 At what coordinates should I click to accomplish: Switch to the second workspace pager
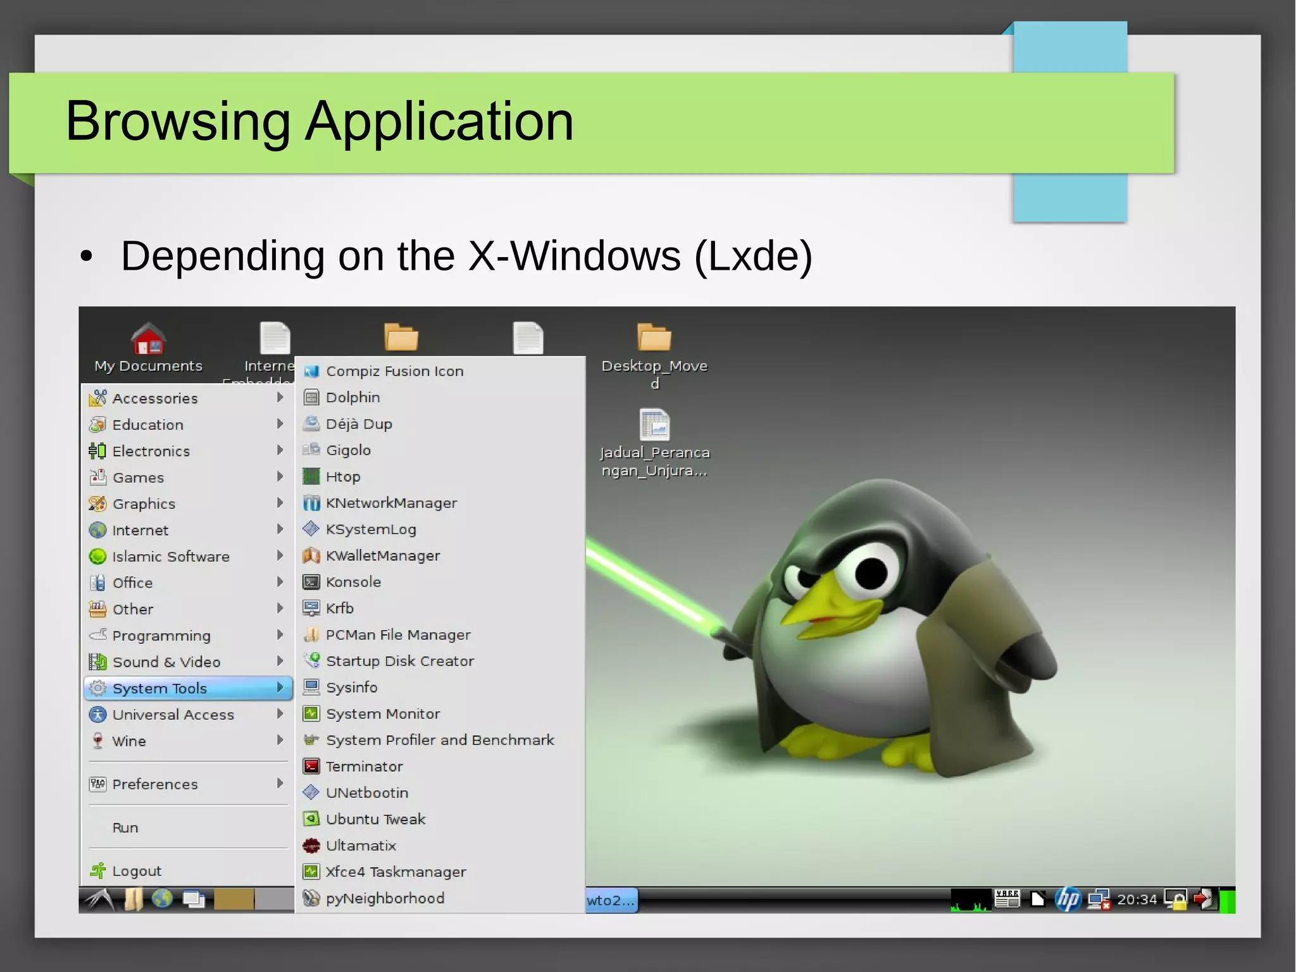(274, 900)
